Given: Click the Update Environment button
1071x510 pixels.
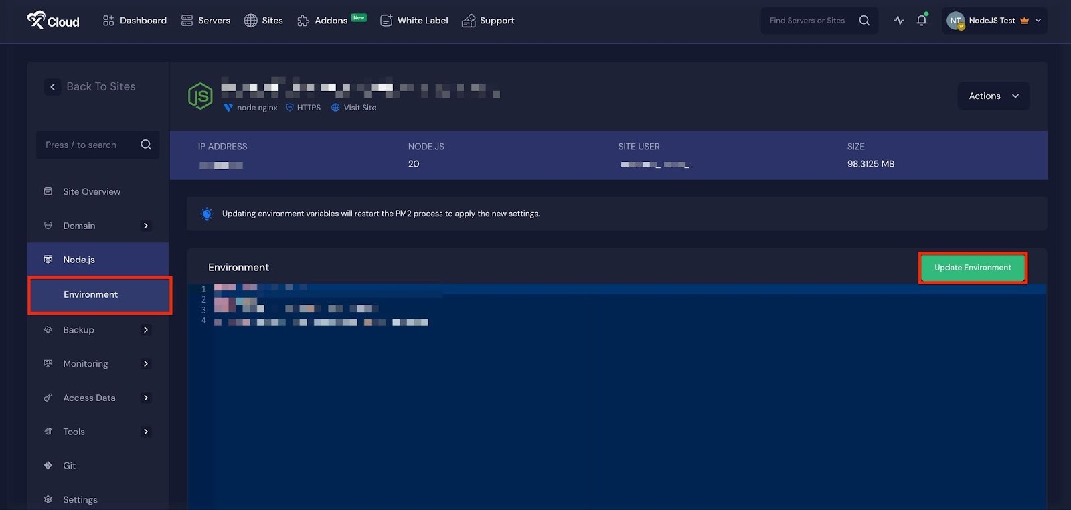Looking at the screenshot, I should pos(973,268).
